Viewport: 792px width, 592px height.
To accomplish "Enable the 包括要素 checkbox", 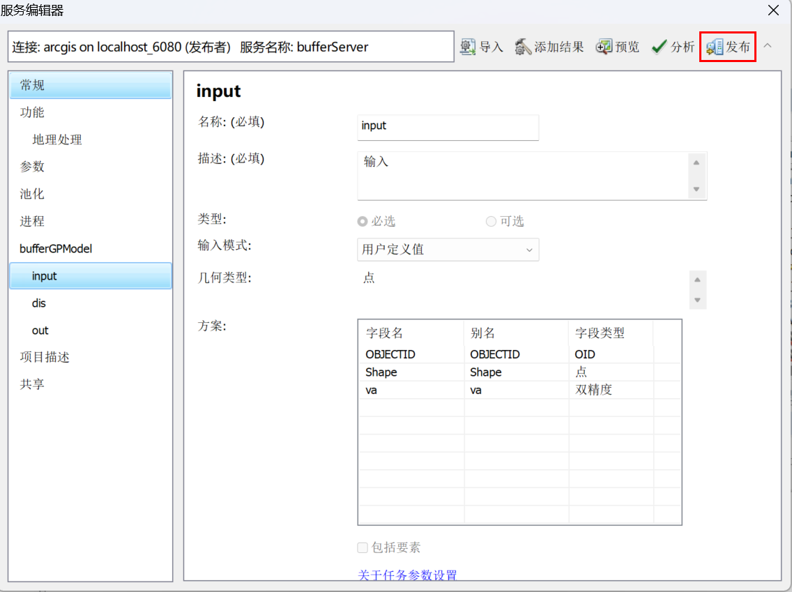I will 363,548.
